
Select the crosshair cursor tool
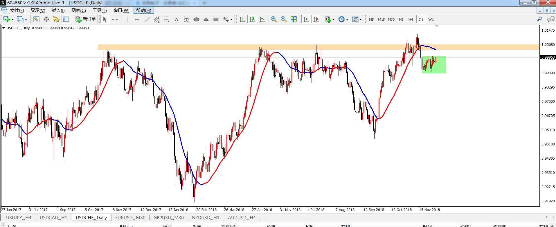coord(115,19)
